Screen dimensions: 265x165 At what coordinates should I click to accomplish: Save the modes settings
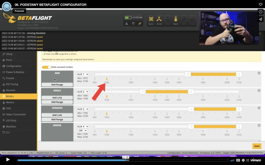coord(257,146)
